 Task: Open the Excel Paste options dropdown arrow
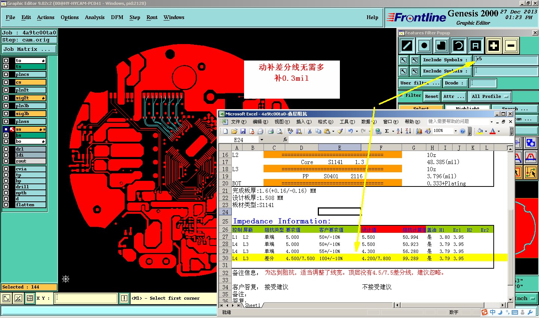pos(333,131)
